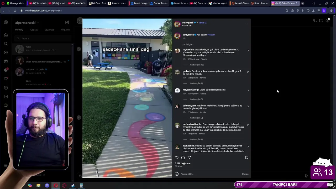This screenshot has width=336, height=189.
Task: Open the comment bubble icon under post
Action: [x=183, y=157]
